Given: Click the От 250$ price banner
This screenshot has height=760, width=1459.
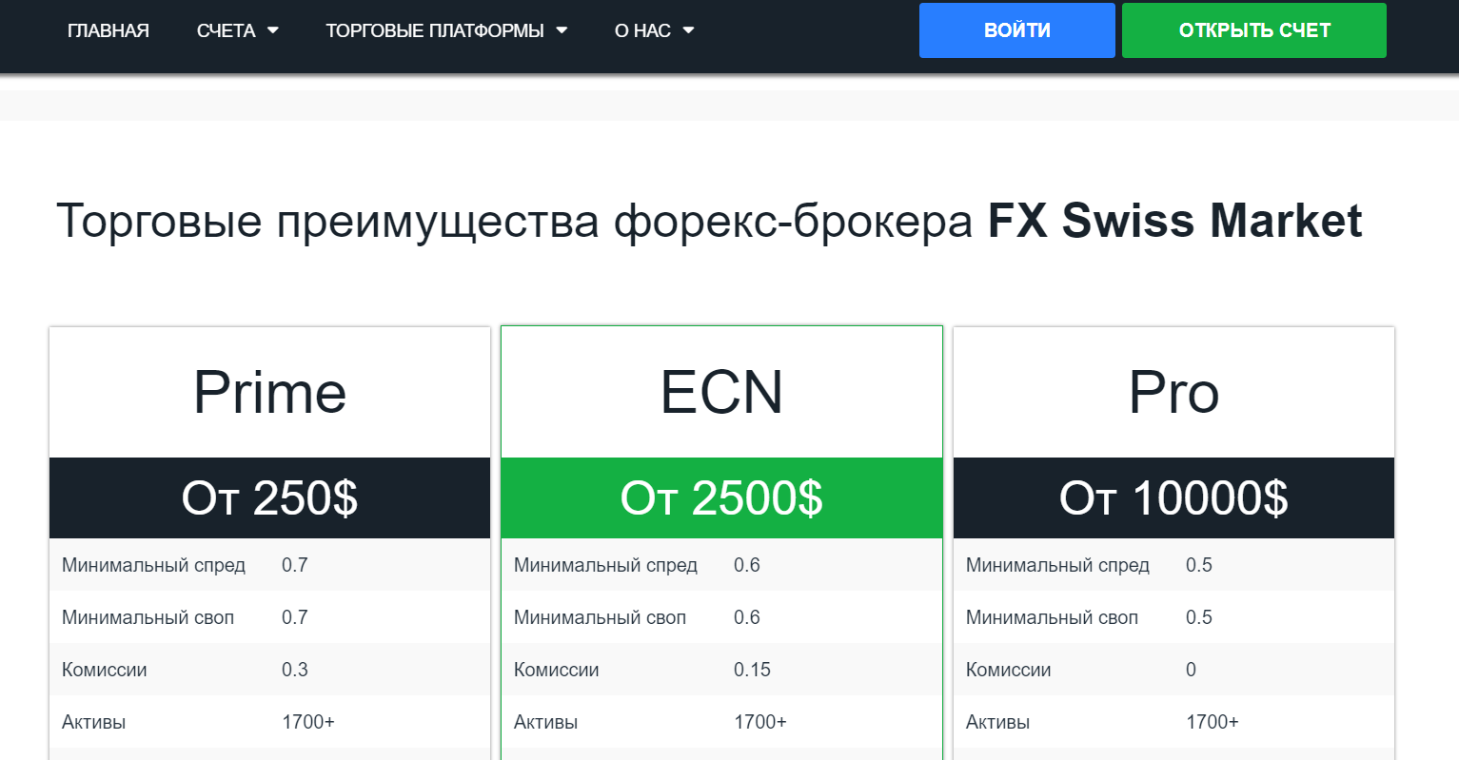Looking at the screenshot, I should point(269,497).
